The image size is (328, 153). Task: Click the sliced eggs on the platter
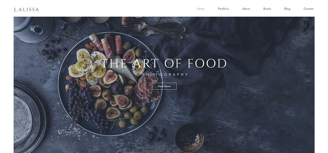87,66
